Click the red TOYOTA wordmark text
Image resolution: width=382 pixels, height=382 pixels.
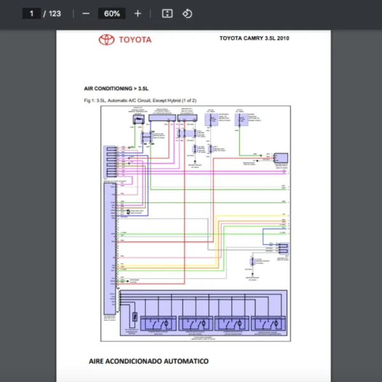135,39
